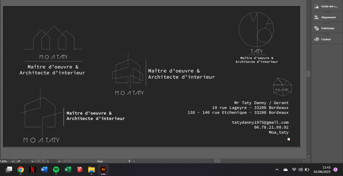Launch Spotify from the taskbar

point(56,170)
